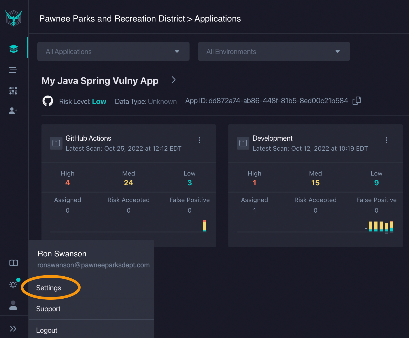Viewport: 409px width, 338px height.
Task: Open the All Applications dropdown
Action: (x=113, y=51)
